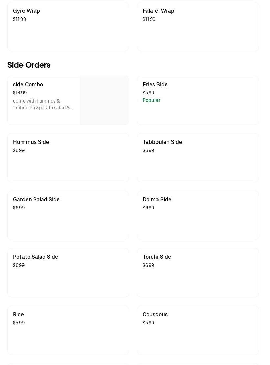Open the Hummus Side item card

coord(68,158)
